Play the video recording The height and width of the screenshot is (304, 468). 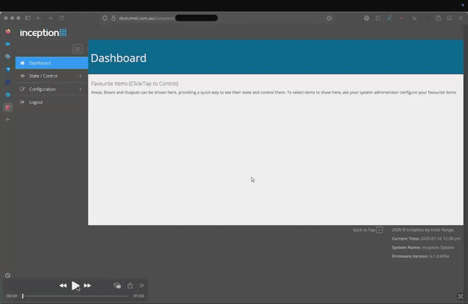click(x=75, y=285)
